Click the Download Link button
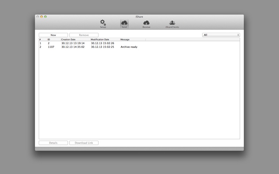This screenshot has height=174, width=279. point(84,143)
